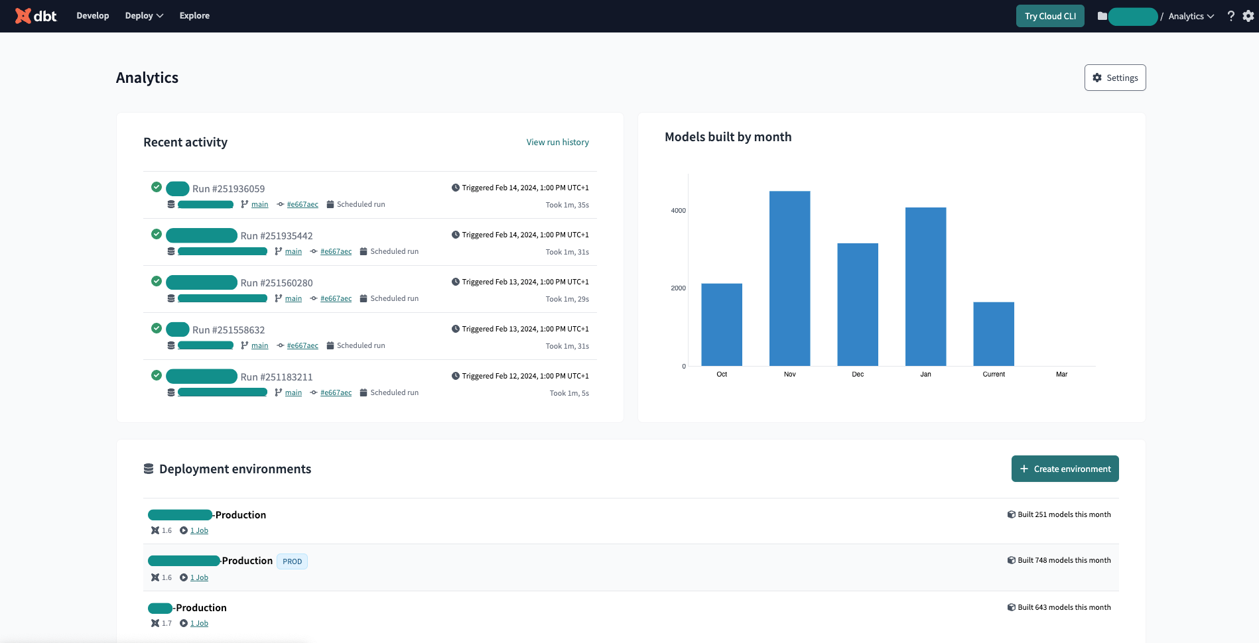Click calendar icon in Run #251183211 row

(364, 392)
